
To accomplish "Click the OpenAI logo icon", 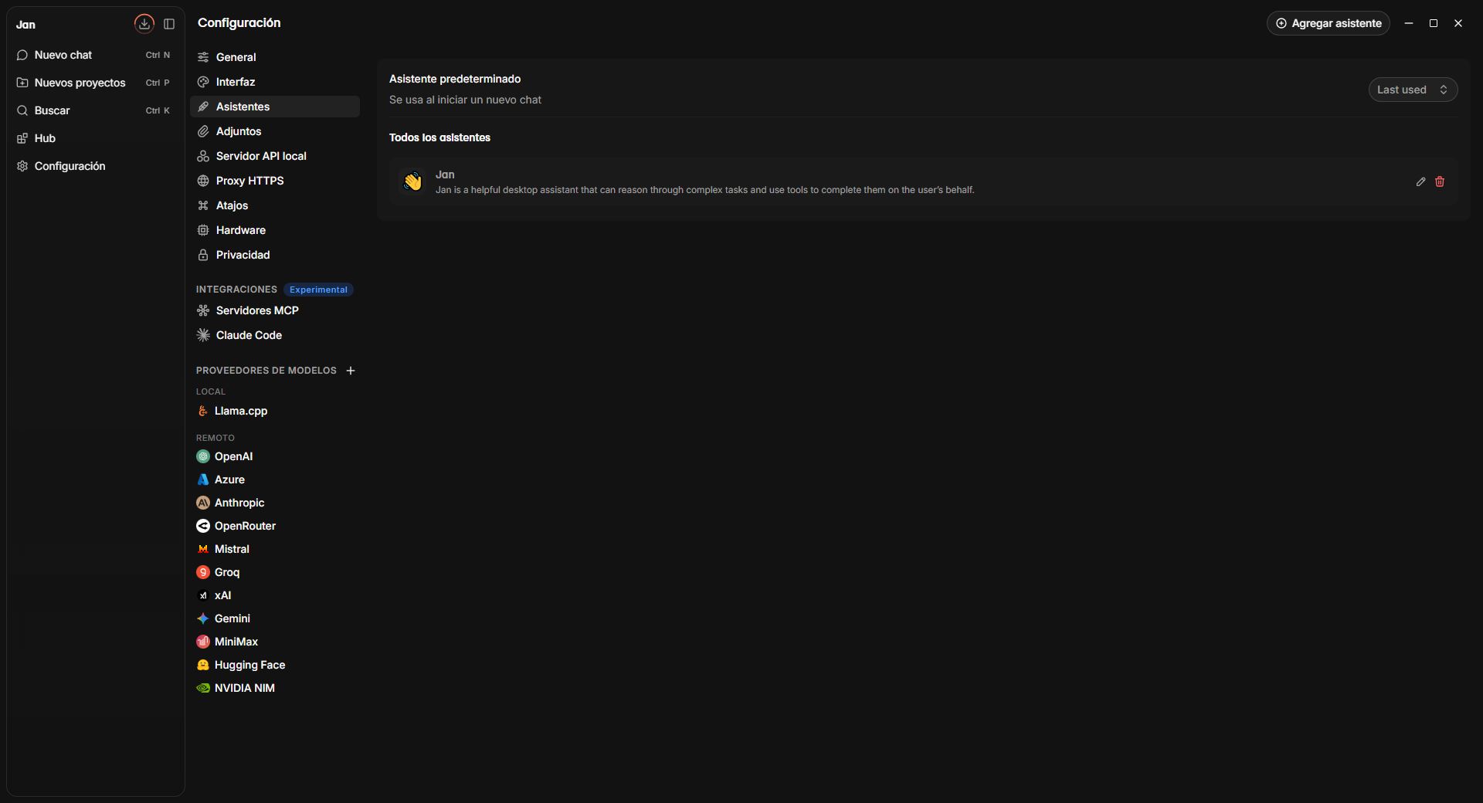I will point(203,456).
